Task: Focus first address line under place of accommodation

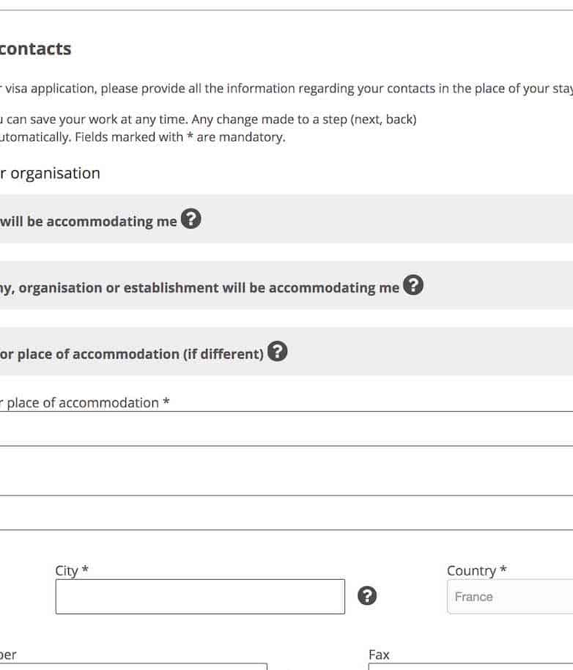Action: tap(286, 429)
